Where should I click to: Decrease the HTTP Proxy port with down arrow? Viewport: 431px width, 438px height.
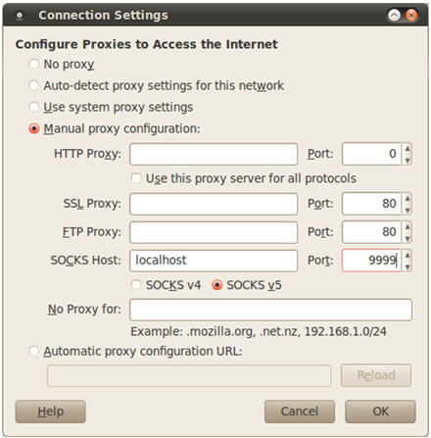pyautogui.click(x=407, y=160)
